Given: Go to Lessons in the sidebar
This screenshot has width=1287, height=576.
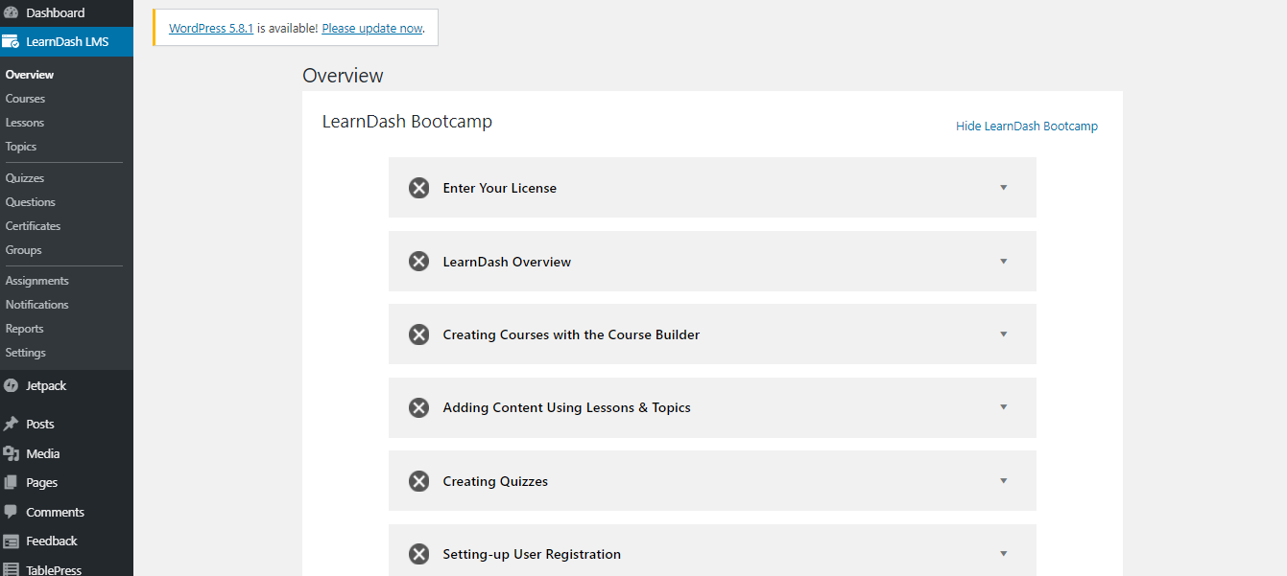Looking at the screenshot, I should (25, 123).
